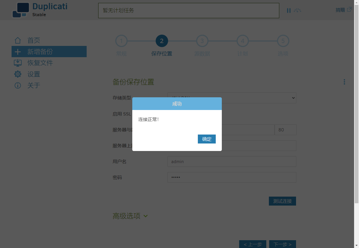The width and height of the screenshot is (359, 248).
Task: Click the 连接正常! message text
Action: coord(148,119)
